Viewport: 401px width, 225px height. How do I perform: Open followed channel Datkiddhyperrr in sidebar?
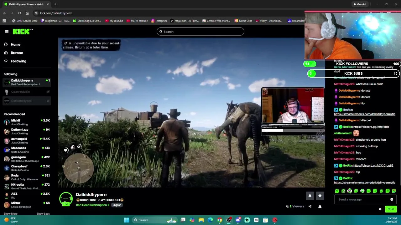click(27, 82)
